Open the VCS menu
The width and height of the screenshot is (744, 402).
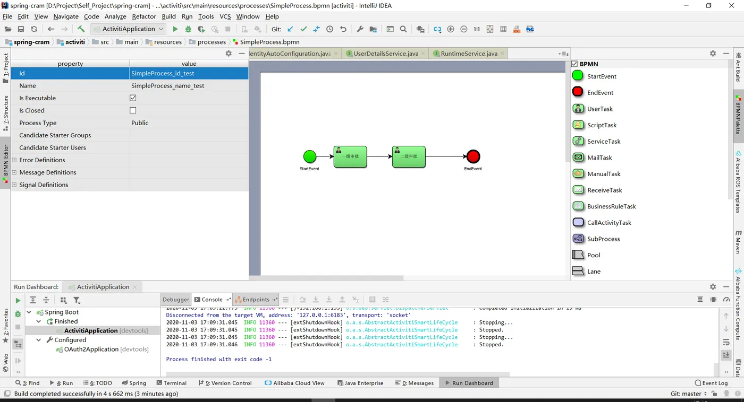tap(225, 16)
